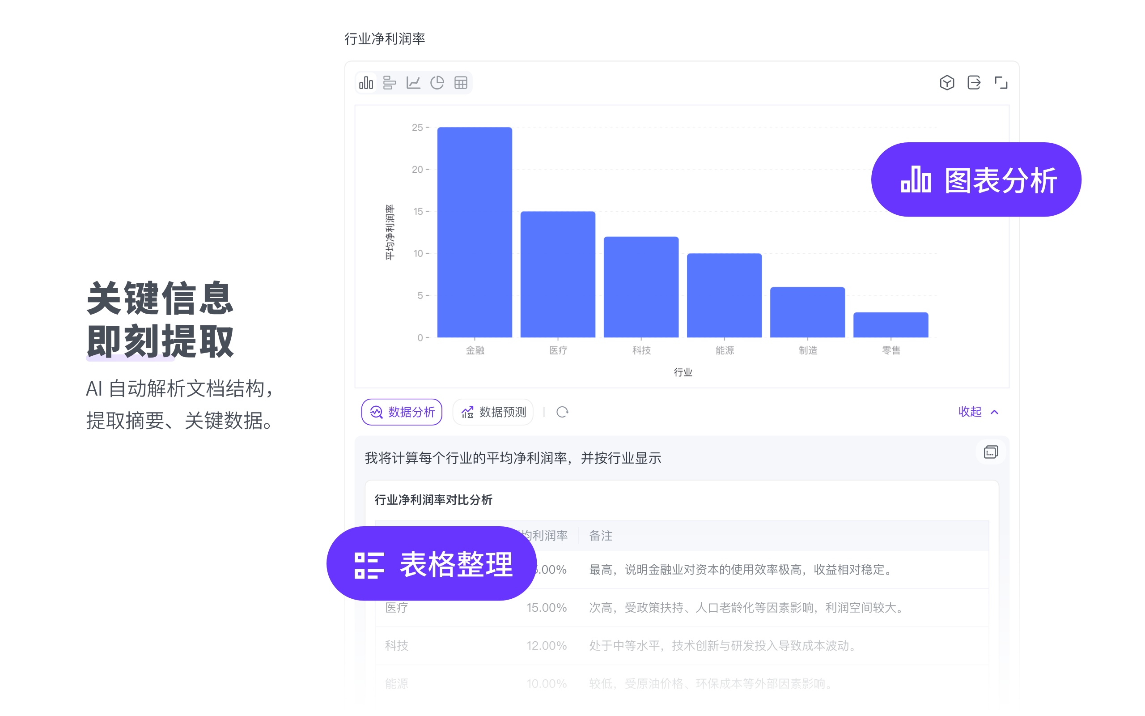The height and width of the screenshot is (716, 1145).
Task: Click the 行业净利润率对比分析 heading
Action: click(433, 499)
